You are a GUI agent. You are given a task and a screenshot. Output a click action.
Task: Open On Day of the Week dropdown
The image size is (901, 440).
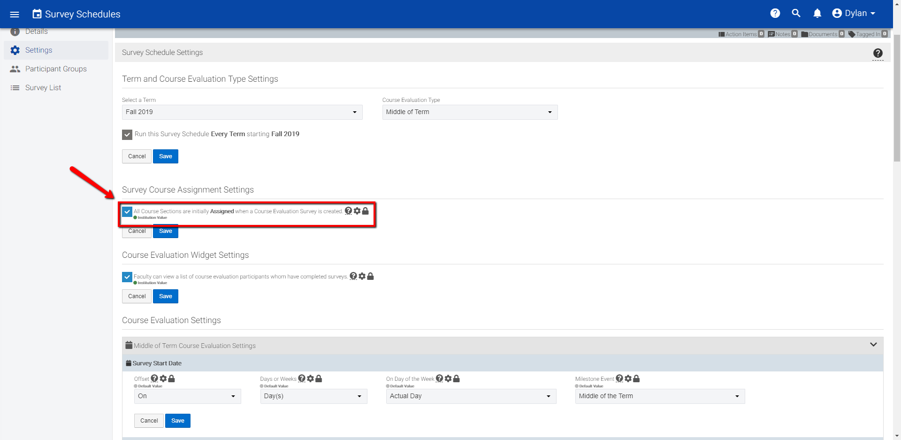click(x=471, y=396)
